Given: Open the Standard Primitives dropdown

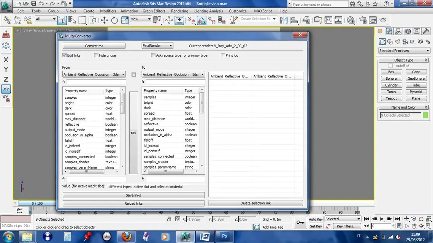Looking at the screenshot, I should [404, 50].
